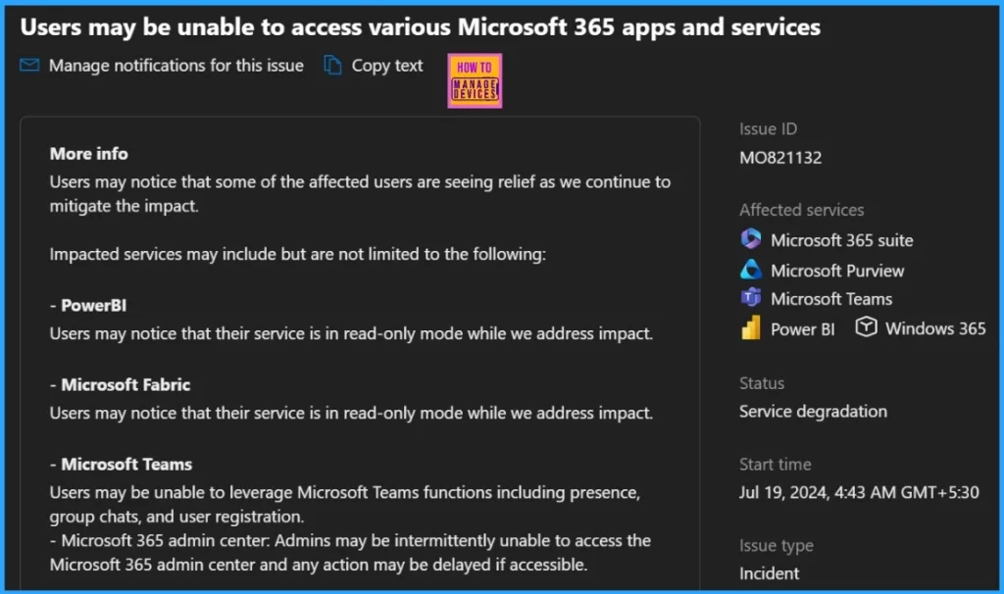Click the Power BI icon
The image size is (1004, 594).
pyautogui.click(x=750, y=327)
